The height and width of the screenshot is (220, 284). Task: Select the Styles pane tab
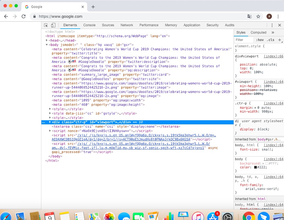241,33
